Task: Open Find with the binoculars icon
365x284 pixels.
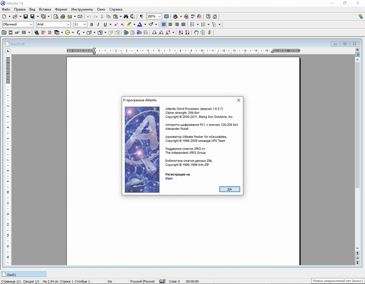Action: tap(126, 17)
